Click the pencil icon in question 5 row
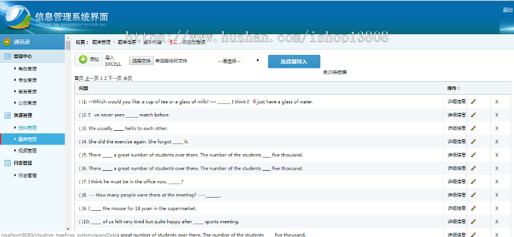Screen dimensions: 514x237 pyautogui.click(x=473, y=155)
